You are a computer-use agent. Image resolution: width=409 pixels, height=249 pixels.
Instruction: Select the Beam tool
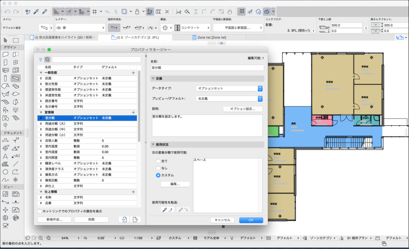16,78
